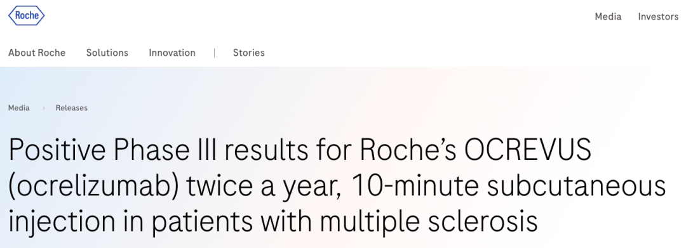Open the About Roche menu
Image resolution: width=686 pixels, height=248 pixels.
37,53
